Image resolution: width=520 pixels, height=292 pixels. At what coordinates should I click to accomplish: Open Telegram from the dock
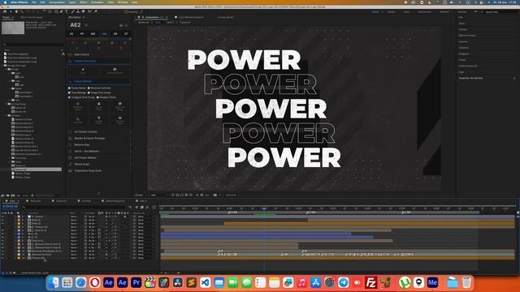(343, 283)
